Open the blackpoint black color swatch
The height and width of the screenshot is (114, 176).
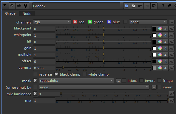pyautogui.click(x=154, y=29)
